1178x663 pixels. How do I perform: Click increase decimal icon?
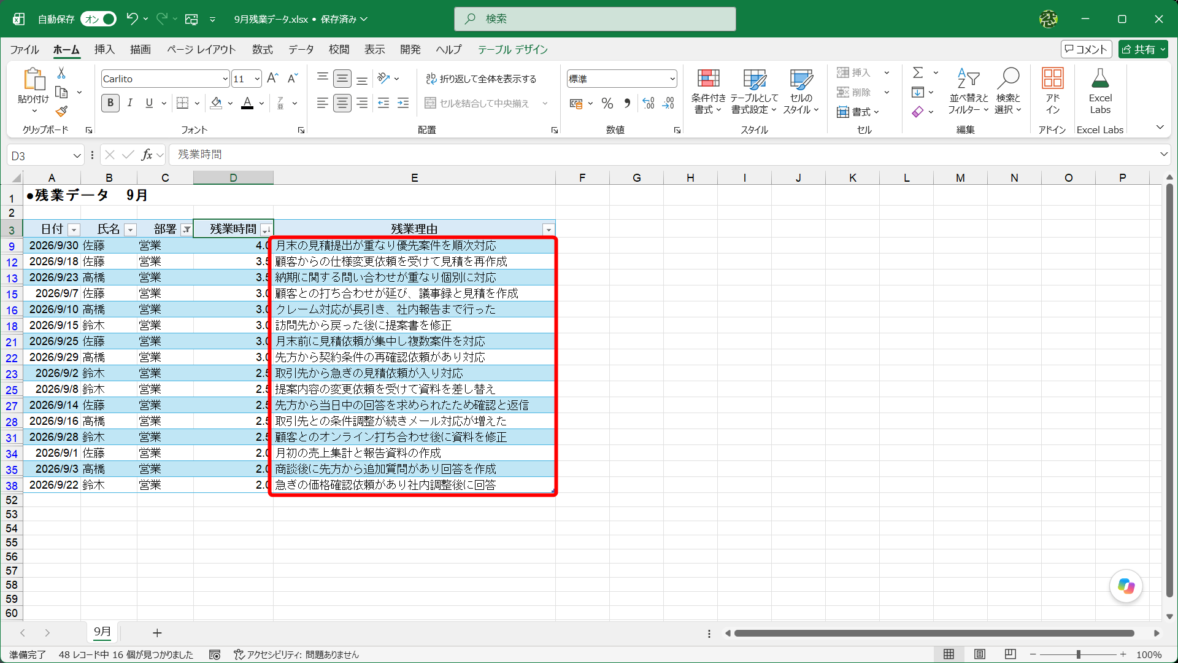(649, 103)
